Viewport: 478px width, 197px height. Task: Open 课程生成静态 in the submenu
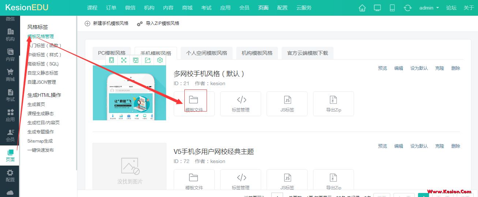pyautogui.click(x=41, y=114)
